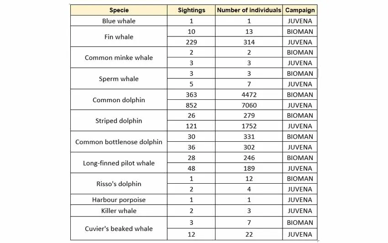Select the Harbour porpoise cell
This screenshot has height=243, width=388.
119,200
